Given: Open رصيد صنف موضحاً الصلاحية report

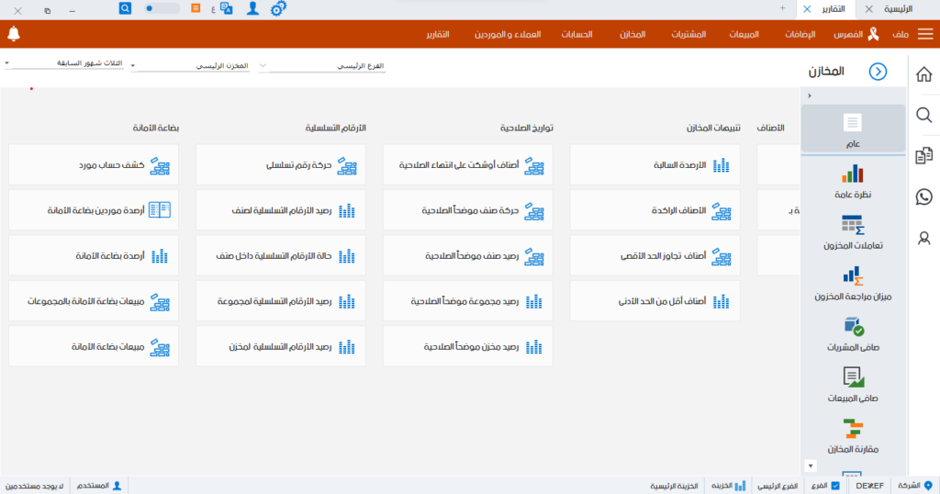Looking at the screenshot, I should (x=467, y=256).
